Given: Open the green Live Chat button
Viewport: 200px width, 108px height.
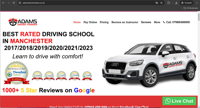Looking at the screenshot, I should pyautogui.click(x=179, y=101).
